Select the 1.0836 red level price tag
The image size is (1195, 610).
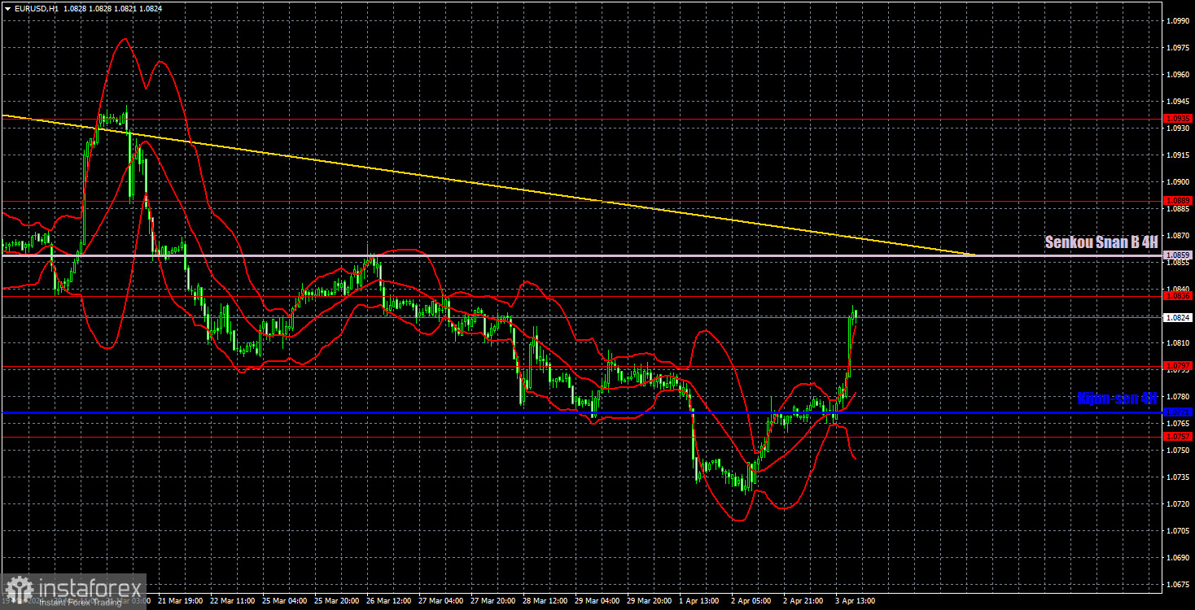[x=1177, y=297]
